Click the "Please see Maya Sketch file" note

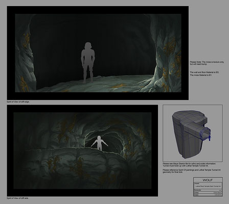pyautogui.click(x=189, y=164)
